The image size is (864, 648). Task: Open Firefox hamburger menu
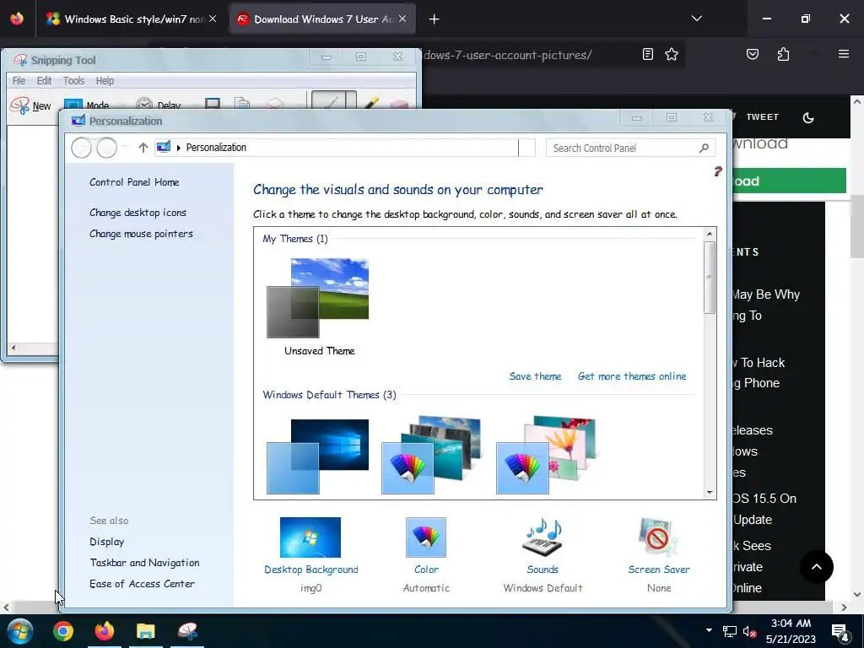(x=844, y=54)
